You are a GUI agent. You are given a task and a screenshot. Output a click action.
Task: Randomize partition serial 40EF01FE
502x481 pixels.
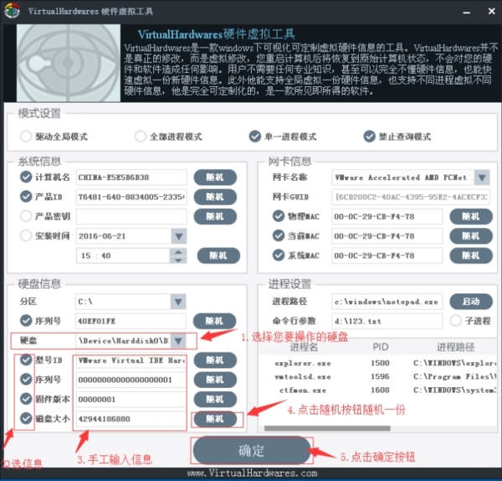click(214, 321)
